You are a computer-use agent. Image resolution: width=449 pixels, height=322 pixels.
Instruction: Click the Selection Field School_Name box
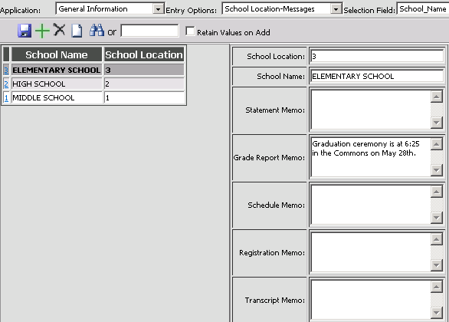[x=423, y=9]
